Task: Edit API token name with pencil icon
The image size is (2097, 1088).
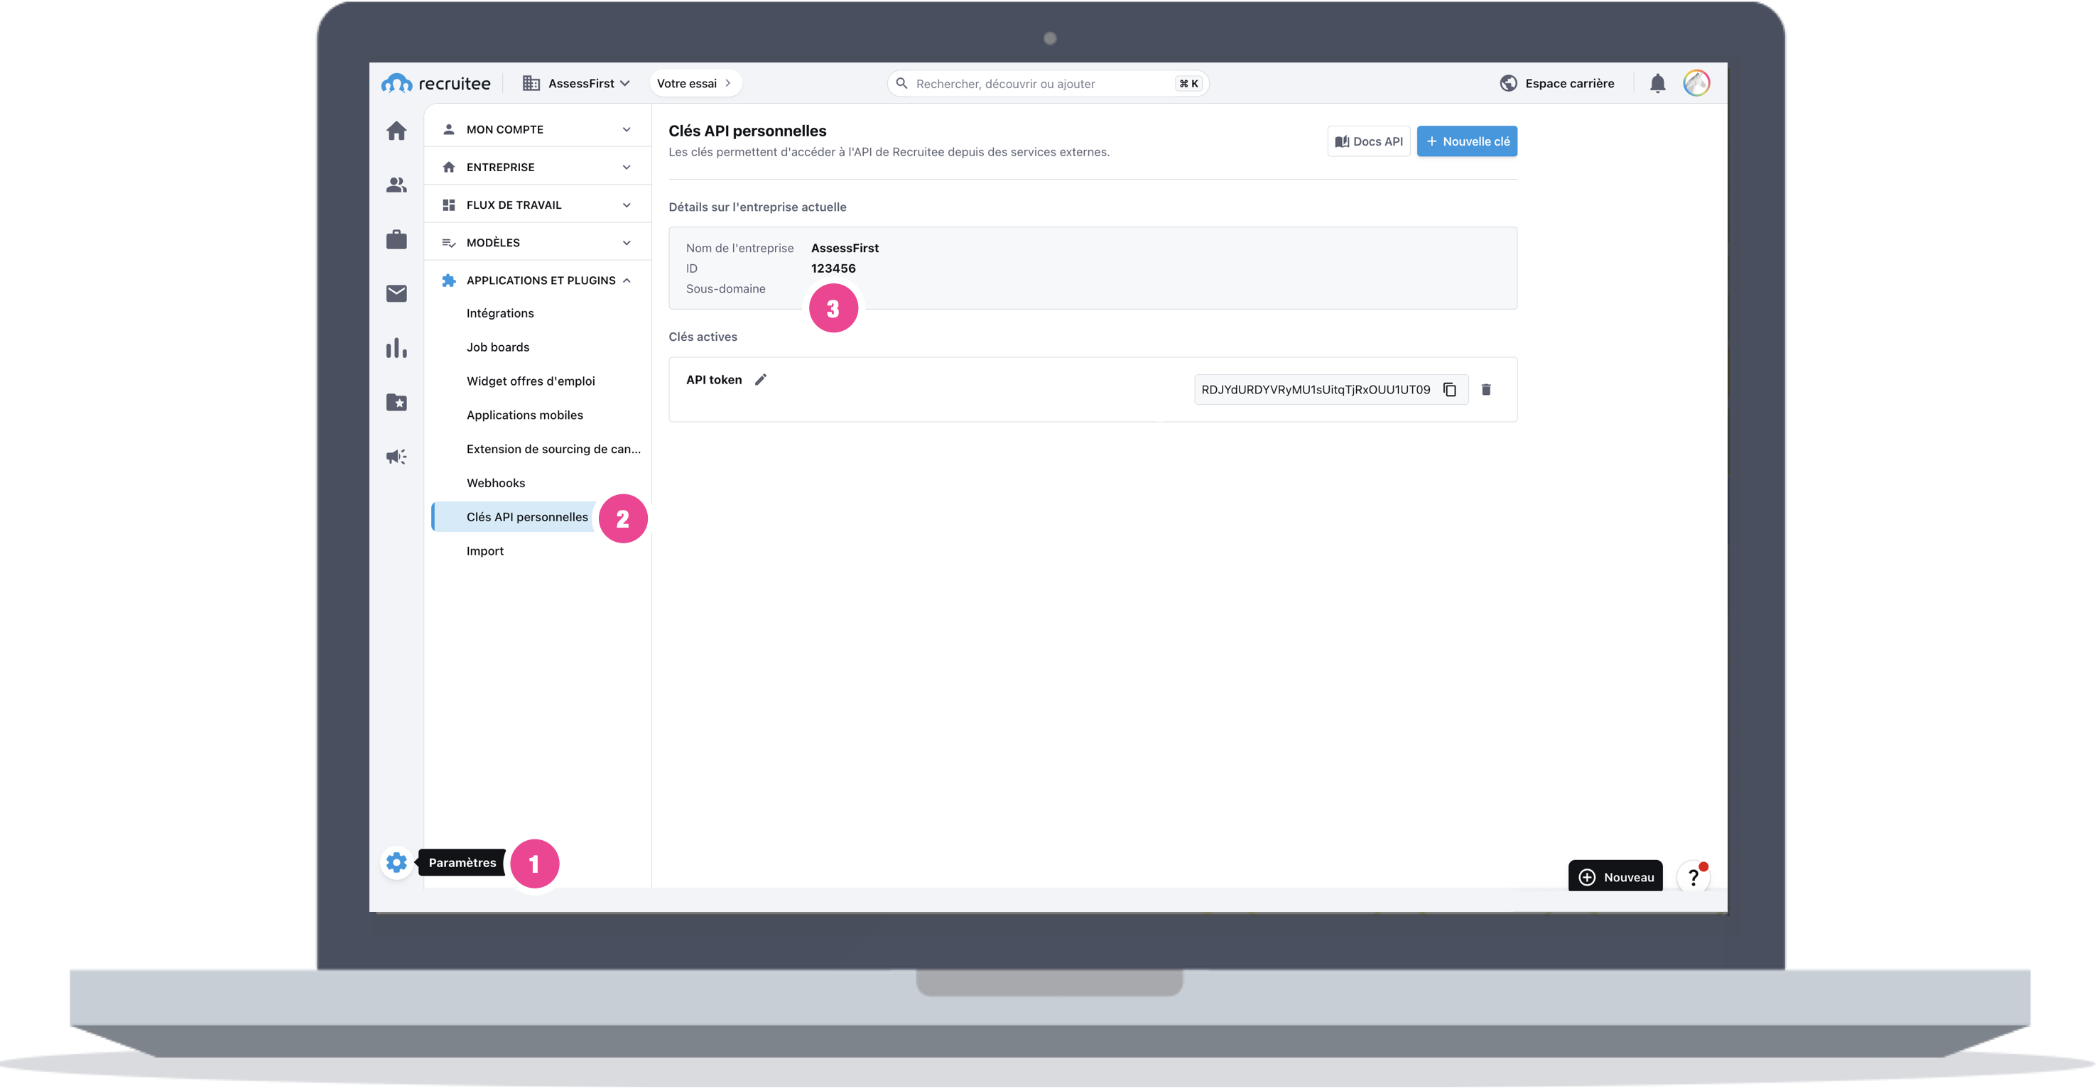Action: point(760,380)
